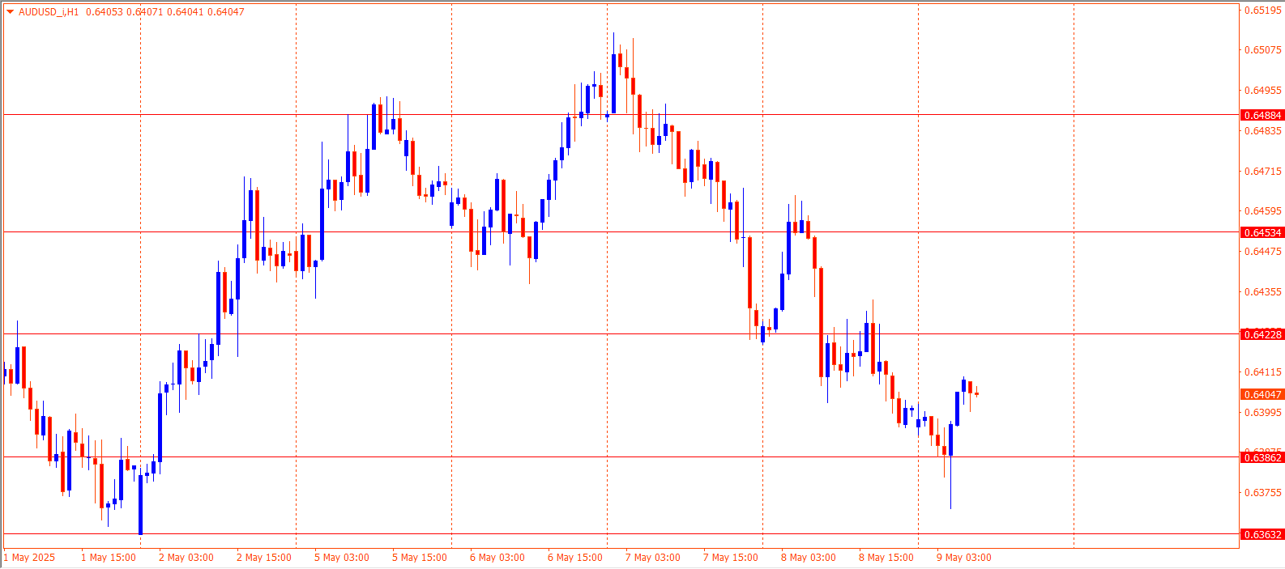Click the 9 May 03:00 time label
The width and height of the screenshot is (1285, 569).
coord(964,558)
